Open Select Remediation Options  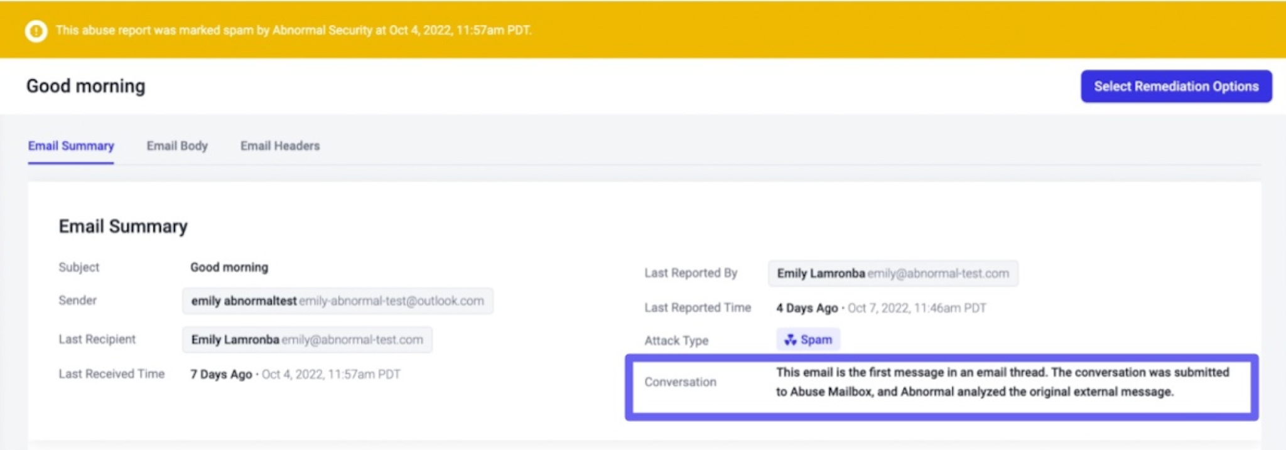[x=1176, y=86]
